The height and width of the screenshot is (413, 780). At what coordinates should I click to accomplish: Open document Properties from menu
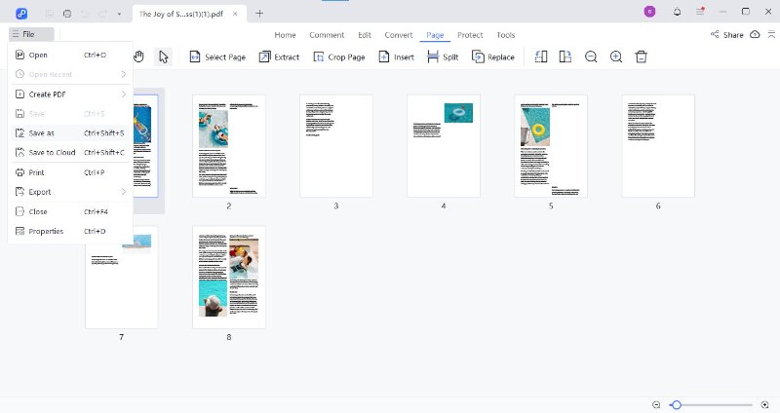(70, 231)
